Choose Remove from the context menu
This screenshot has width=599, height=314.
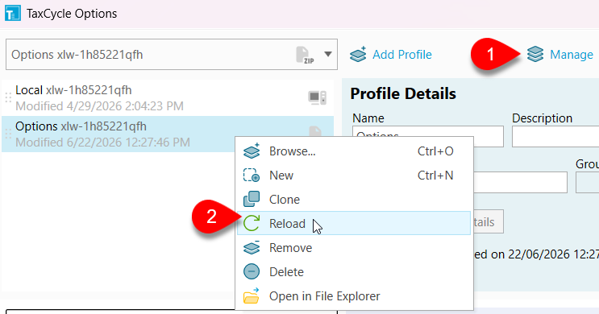(354, 248)
